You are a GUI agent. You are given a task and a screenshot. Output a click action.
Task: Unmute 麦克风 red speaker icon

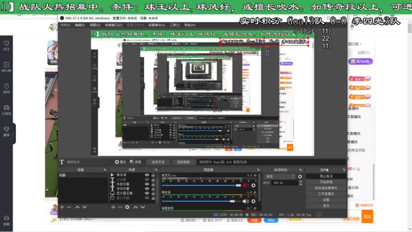(246, 186)
